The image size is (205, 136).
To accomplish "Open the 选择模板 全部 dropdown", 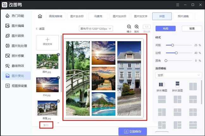I will pos(179,75).
